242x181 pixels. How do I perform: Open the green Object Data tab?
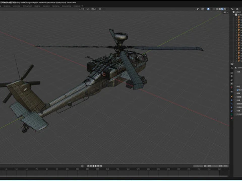coord(231,115)
